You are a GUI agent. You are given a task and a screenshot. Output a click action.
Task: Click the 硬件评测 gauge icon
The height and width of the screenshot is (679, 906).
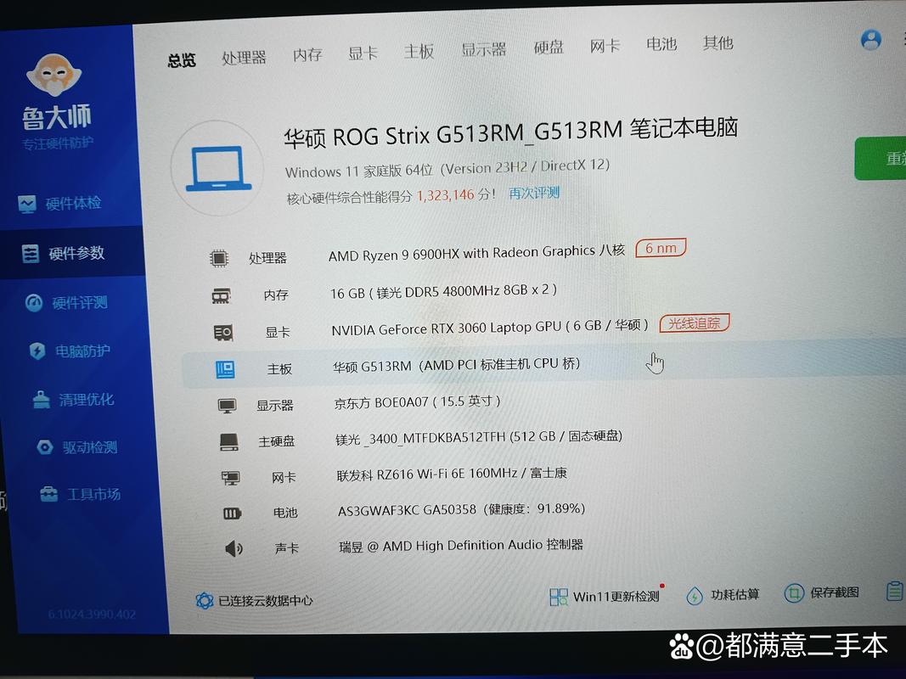point(34,303)
